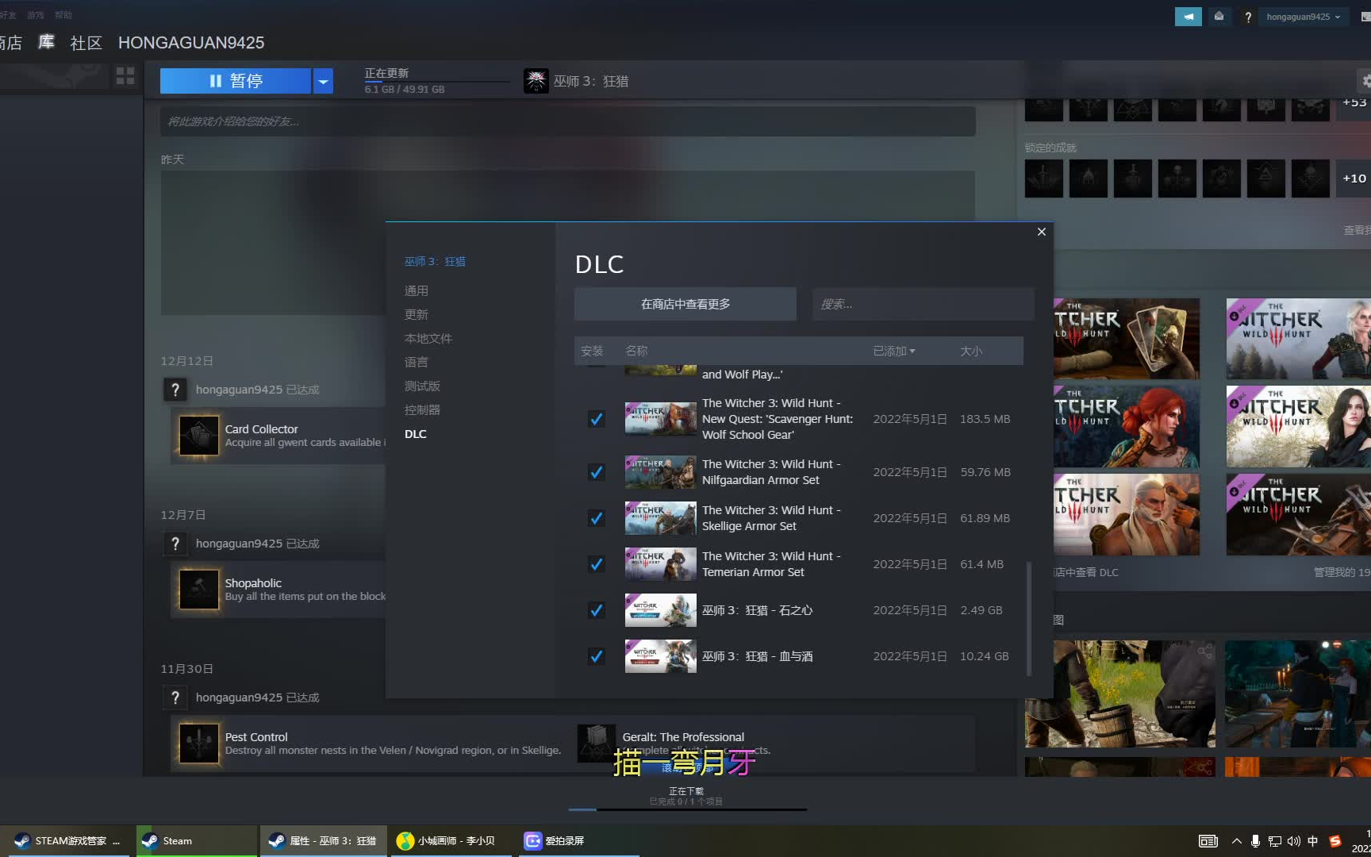Open Geralt: The Professional achievement icon
Viewport: 1371px width, 857px height.
click(x=597, y=744)
